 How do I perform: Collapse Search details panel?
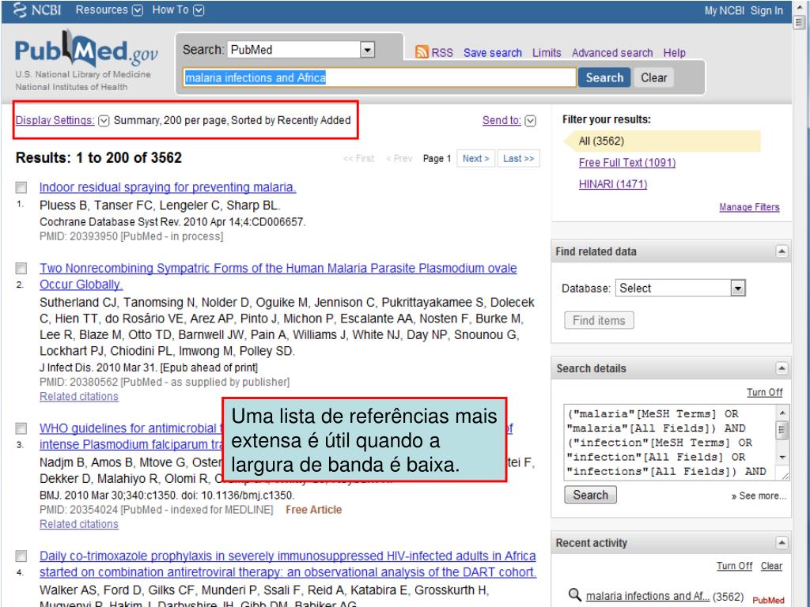782,368
